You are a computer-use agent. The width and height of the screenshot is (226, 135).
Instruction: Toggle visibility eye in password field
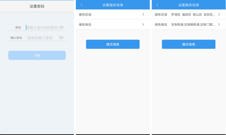point(61,27)
